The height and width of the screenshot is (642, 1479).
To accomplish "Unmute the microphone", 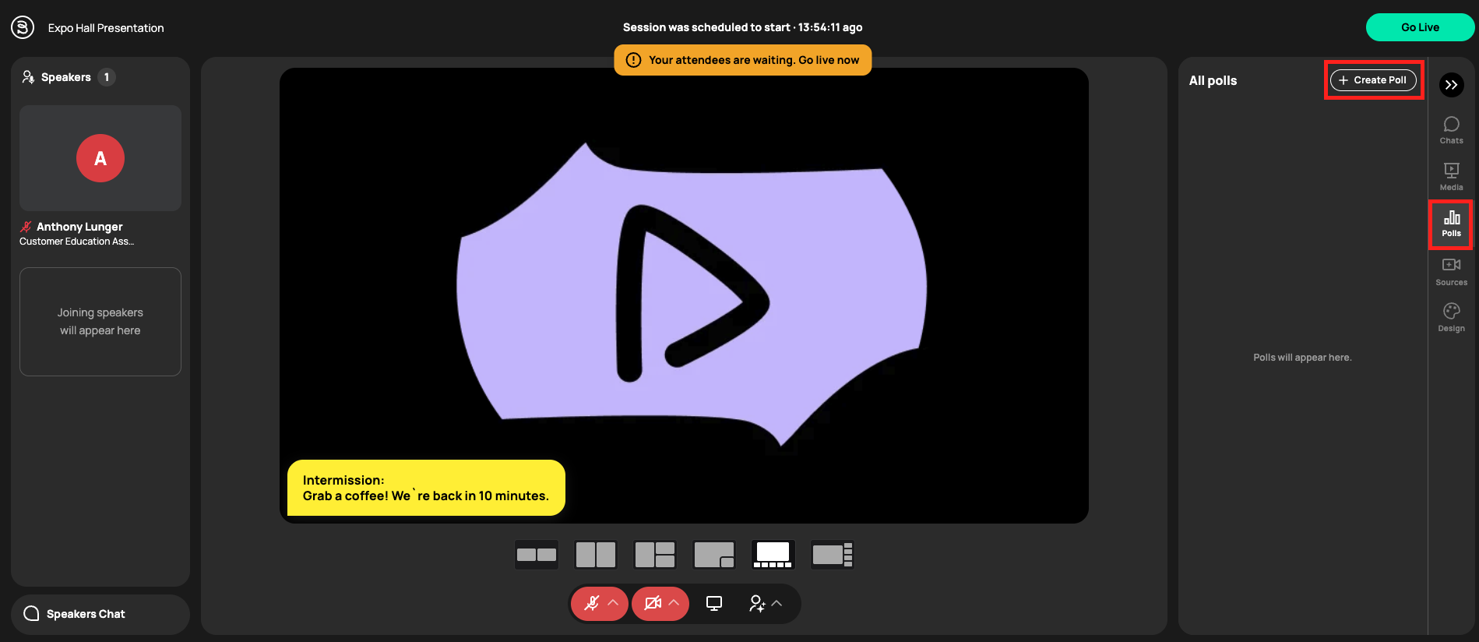I will tap(591, 604).
